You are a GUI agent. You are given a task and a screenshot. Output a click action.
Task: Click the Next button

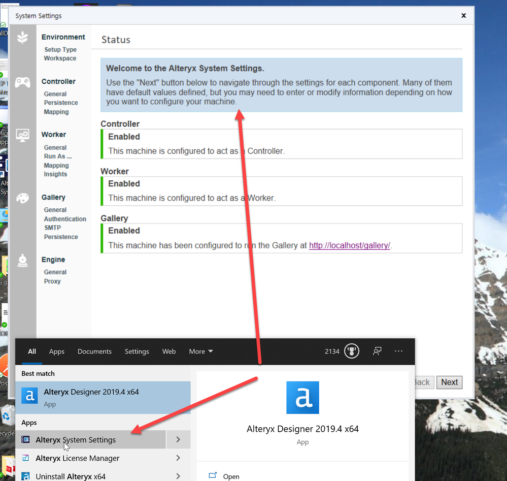point(449,382)
